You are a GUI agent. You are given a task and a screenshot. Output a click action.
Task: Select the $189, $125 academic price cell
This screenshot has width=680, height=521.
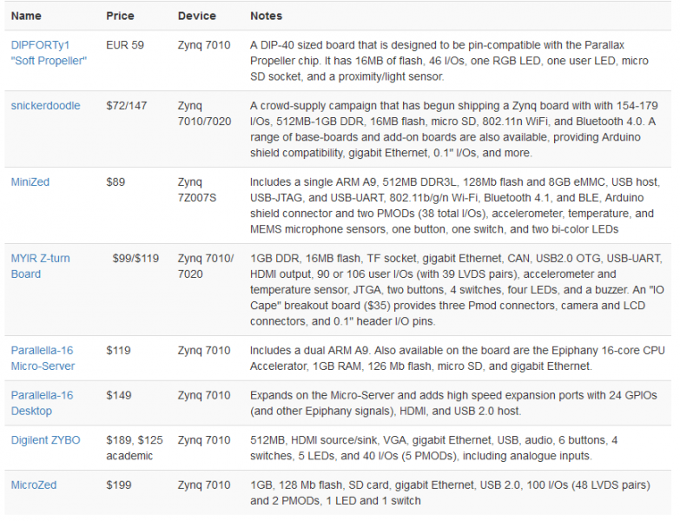(135, 448)
